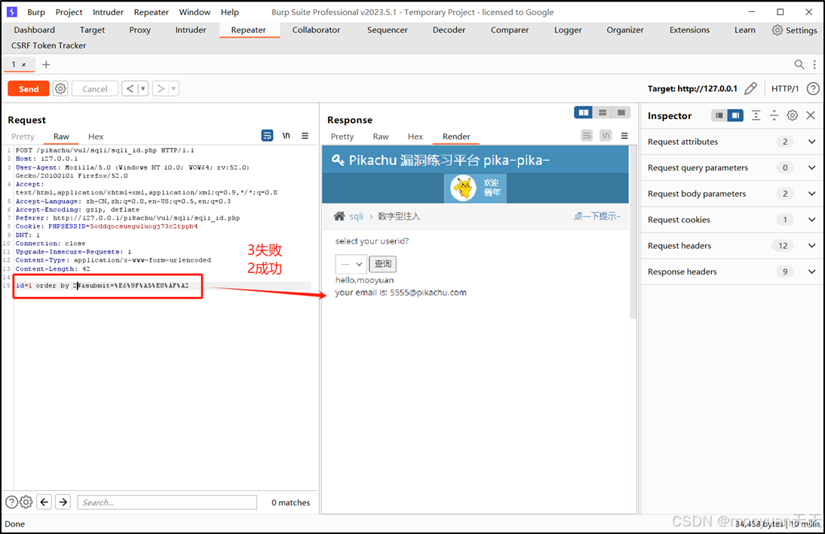Click the 点一下提示 hint link
The width and height of the screenshot is (825, 534).
pyautogui.click(x=597, y=216)
